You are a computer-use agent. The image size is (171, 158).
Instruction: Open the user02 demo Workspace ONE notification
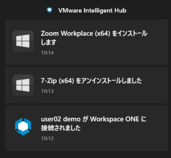click(x=87, y=128)
